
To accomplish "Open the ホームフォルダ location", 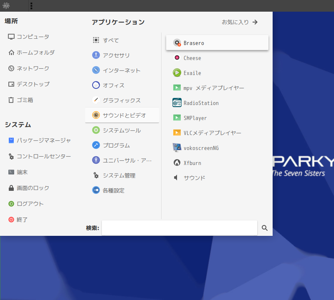I will (32, 52).
